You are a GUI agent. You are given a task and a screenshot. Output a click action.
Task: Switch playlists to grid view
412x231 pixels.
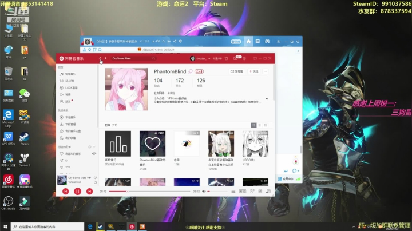(x=253, y=125)
